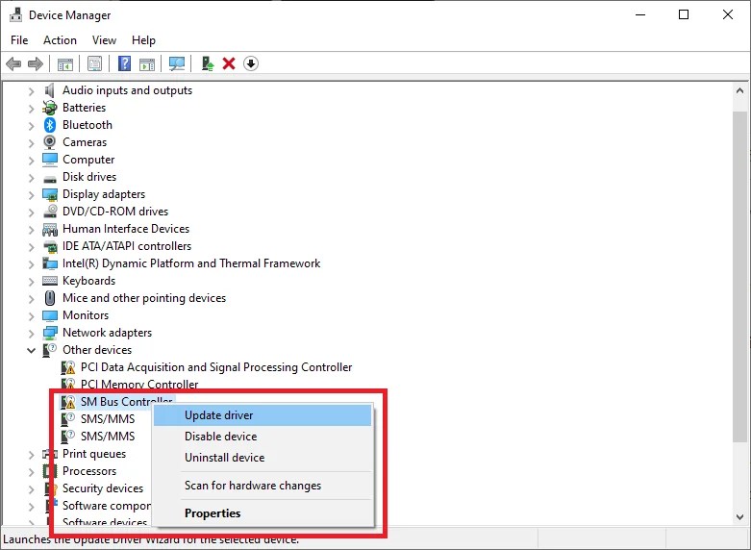This screenshot has height=550, width=751.
Task: Select the Processors category label
Action: pos(89,471)
